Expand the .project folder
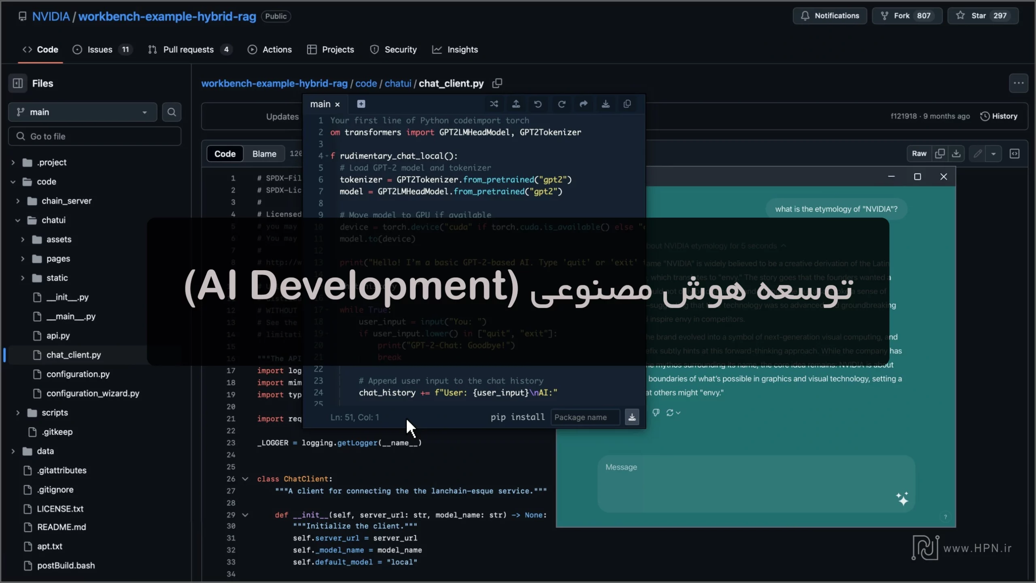Viewport: 1036px width, 583px height. coord(13,162)
